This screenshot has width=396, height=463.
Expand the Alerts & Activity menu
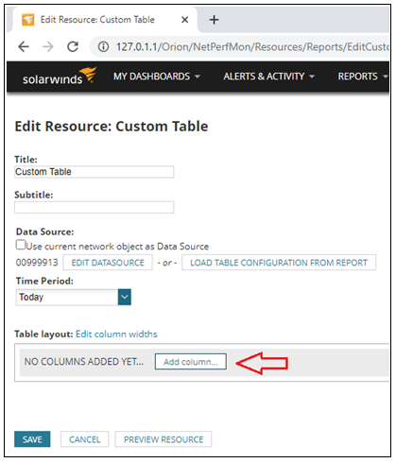[x=268, y=77]
